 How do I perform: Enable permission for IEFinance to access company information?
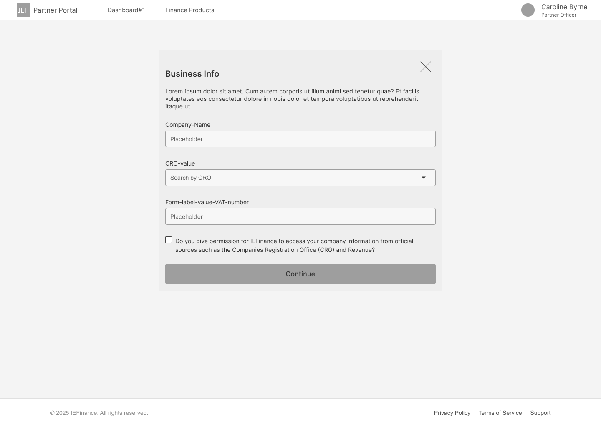(x=169, y=240)
